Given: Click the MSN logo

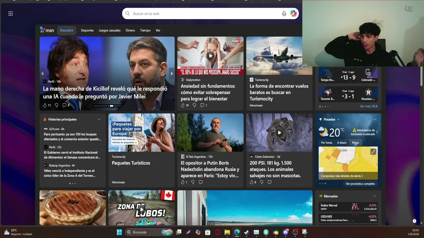Looking at the screenshot, I should (47, 30).
